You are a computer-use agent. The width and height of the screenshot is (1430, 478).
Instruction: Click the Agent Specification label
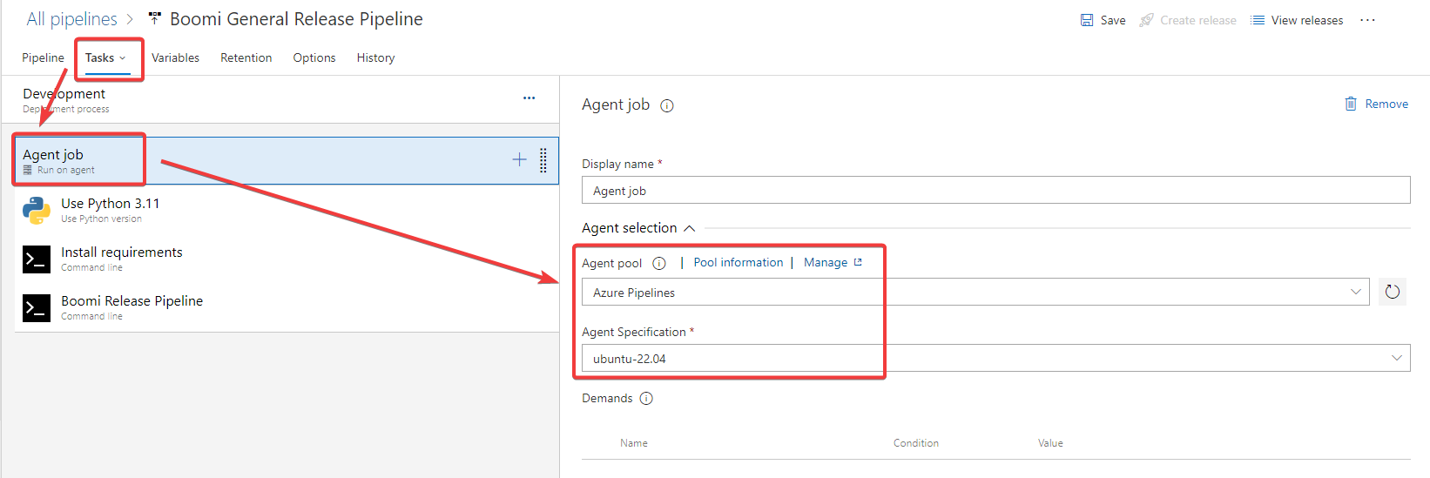(x=633, y=332)
